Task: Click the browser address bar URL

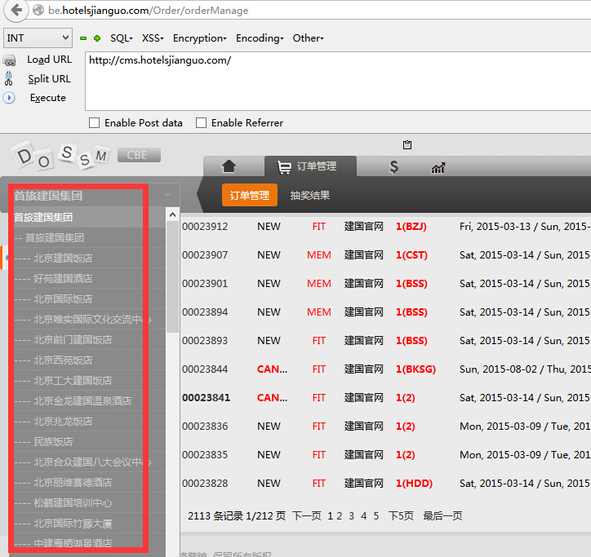Action: click(148, 10)
